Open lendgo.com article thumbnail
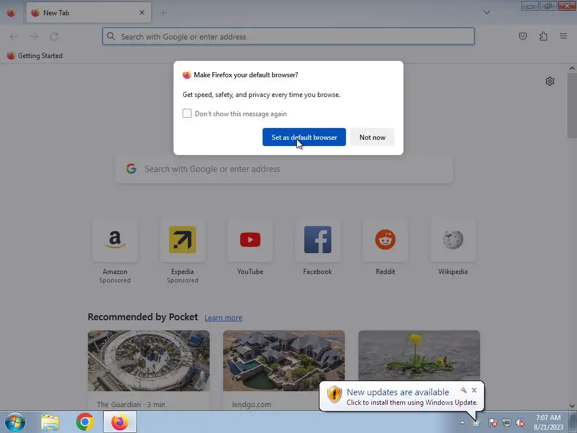 point(284,361)
